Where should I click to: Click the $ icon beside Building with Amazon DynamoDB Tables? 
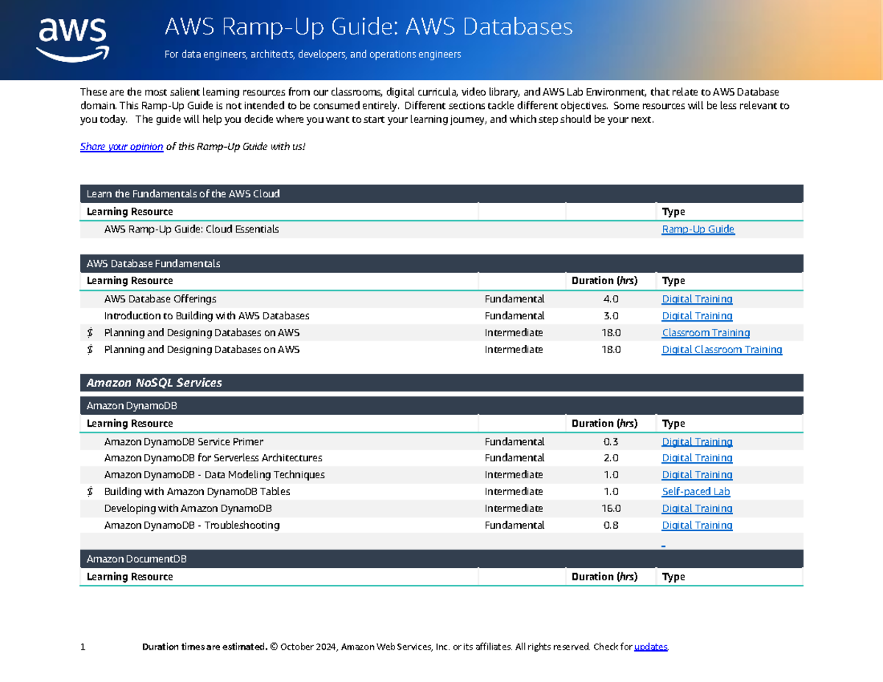tap(90, 491)
